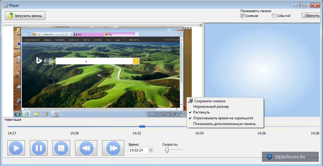Image resolution: width=323 pixels, height=166 pixels.
Task: Click the help question mark button
Action: [300, 5]
